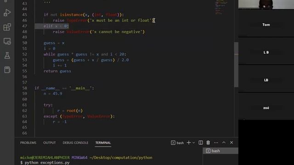Click the 'return guess' statement
Screen dimensions: 294x165
click(57, 71)
